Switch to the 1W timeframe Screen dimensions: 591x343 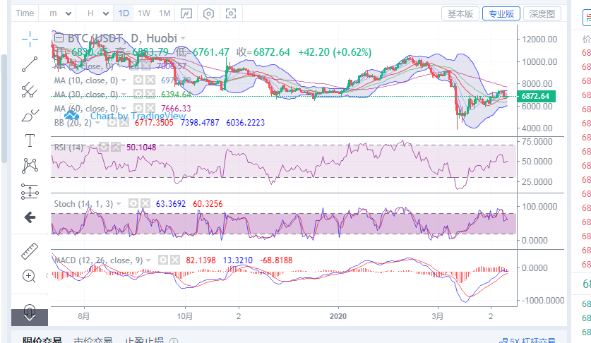pos(144,13)
